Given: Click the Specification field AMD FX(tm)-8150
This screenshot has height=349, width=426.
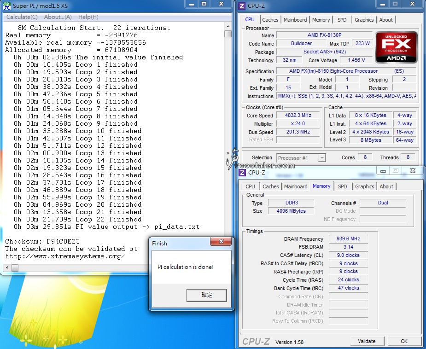Looking at the screenshot, I should pyautogui.click(x=346, y=71).
